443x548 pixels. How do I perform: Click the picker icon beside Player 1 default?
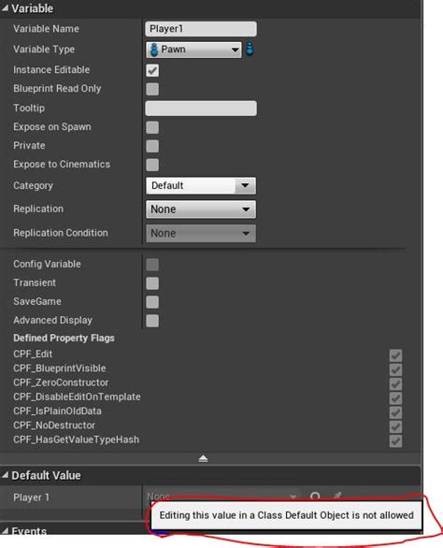click(x=337, y=496)
